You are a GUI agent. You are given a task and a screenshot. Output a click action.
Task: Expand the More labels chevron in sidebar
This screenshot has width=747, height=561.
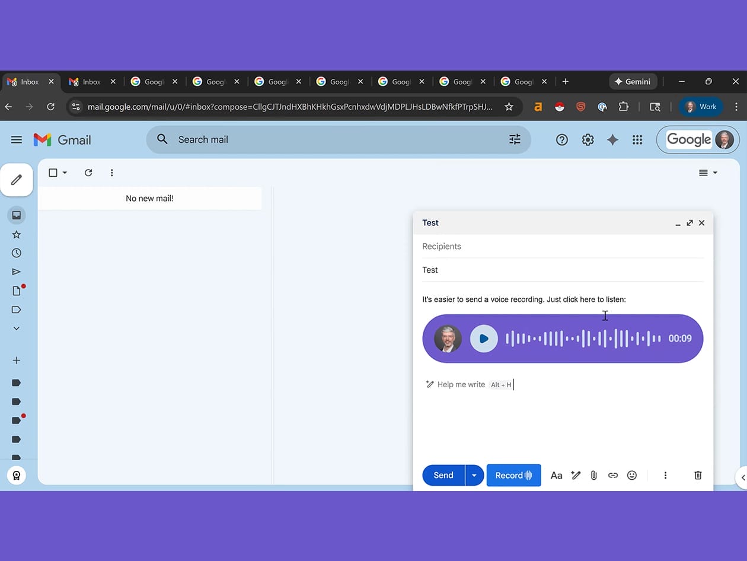click(x=17, y=329)
